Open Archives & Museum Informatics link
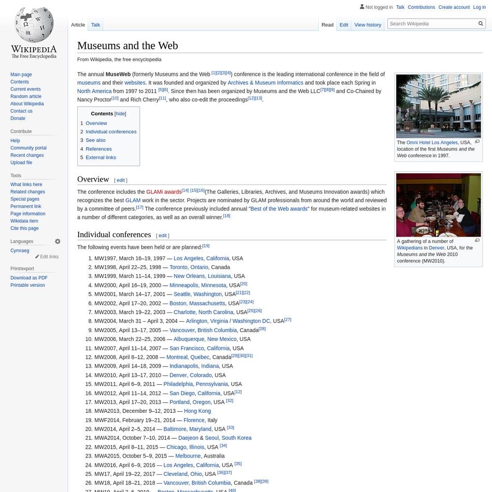Image resolution: width=492 pixels, height=492 pixels. [x=266, y=83]
